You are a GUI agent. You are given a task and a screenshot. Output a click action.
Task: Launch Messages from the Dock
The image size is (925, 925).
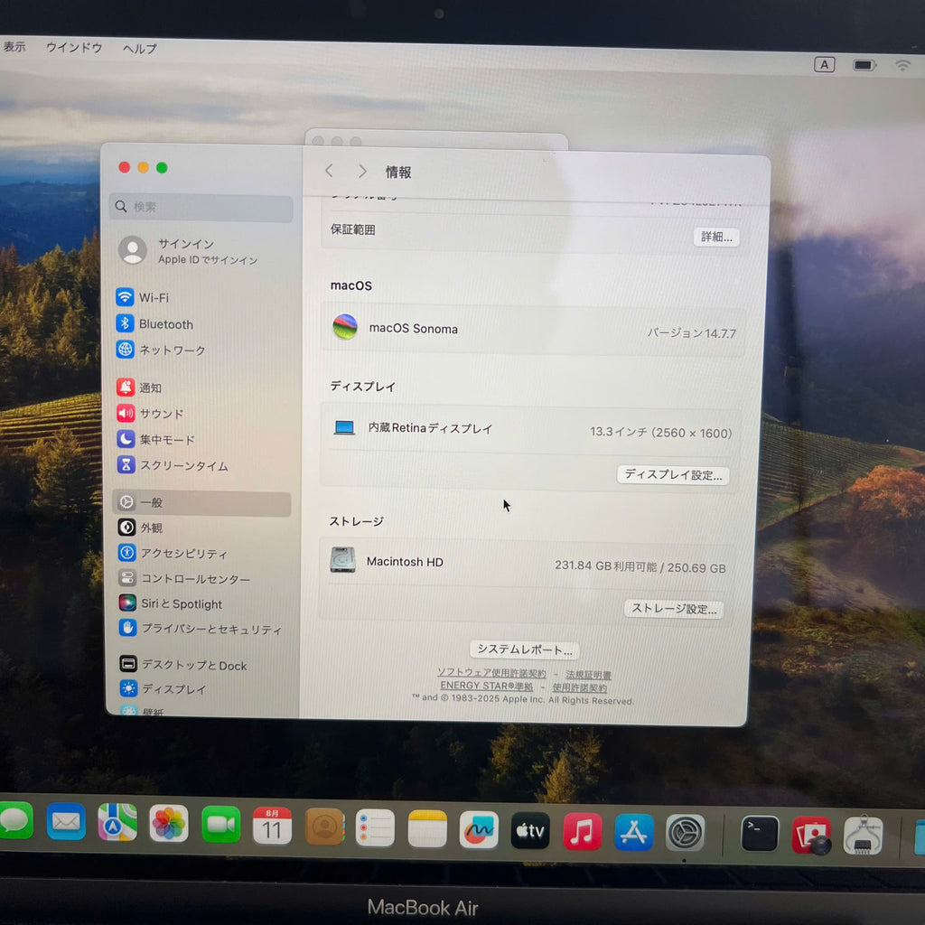pos(14,820)
